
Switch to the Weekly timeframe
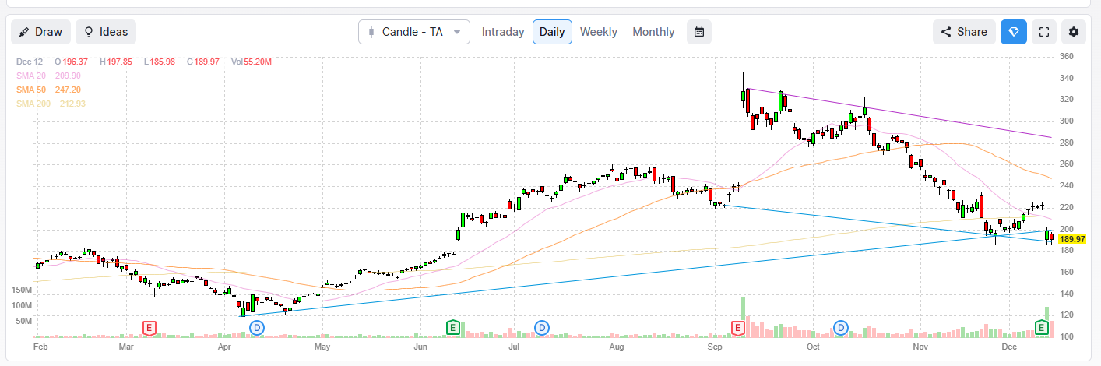[x=598, y=32]
